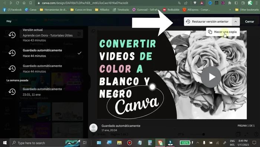Open browser wallet icon
260x147 pixels.
tap(243, 3)
